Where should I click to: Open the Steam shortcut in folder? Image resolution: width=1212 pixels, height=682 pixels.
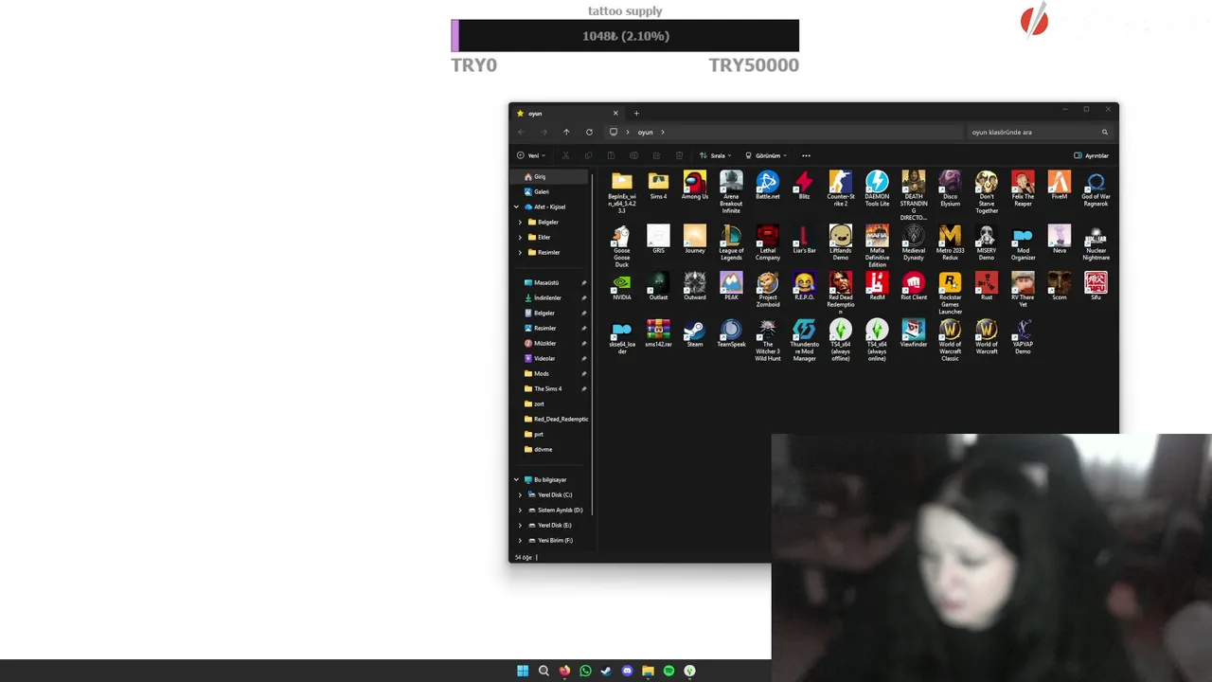[694, 334]
